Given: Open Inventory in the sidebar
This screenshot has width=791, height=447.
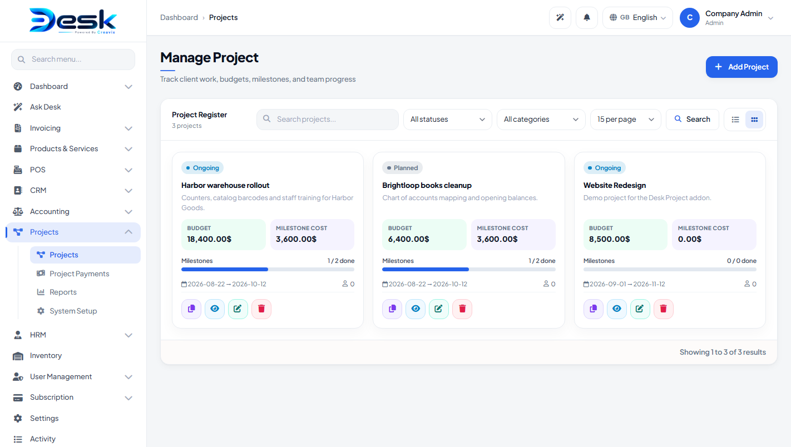Looking at the screenshot, I should [x=73, y=356].
